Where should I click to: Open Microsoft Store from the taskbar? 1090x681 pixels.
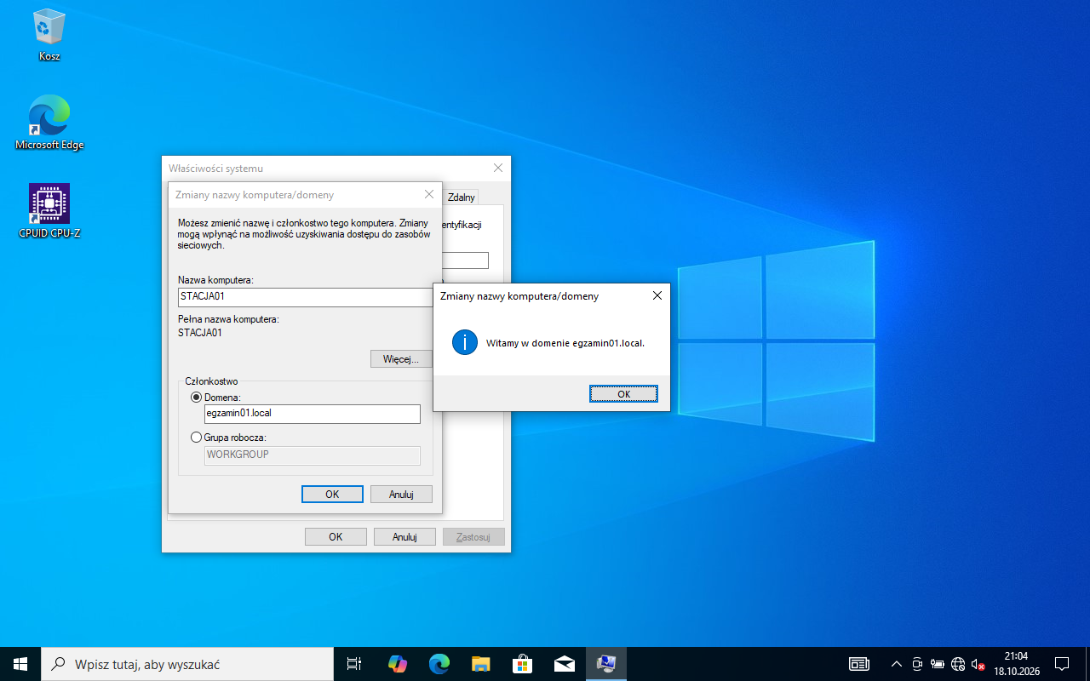point(522,664)
